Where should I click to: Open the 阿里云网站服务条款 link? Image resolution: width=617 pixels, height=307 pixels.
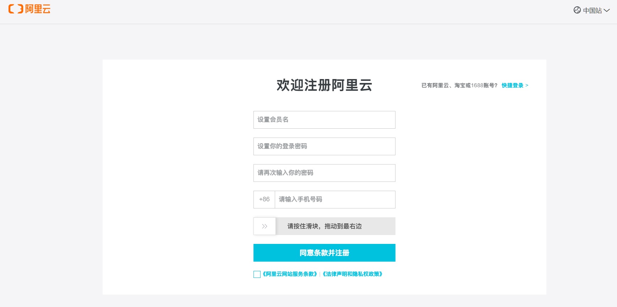290,274
